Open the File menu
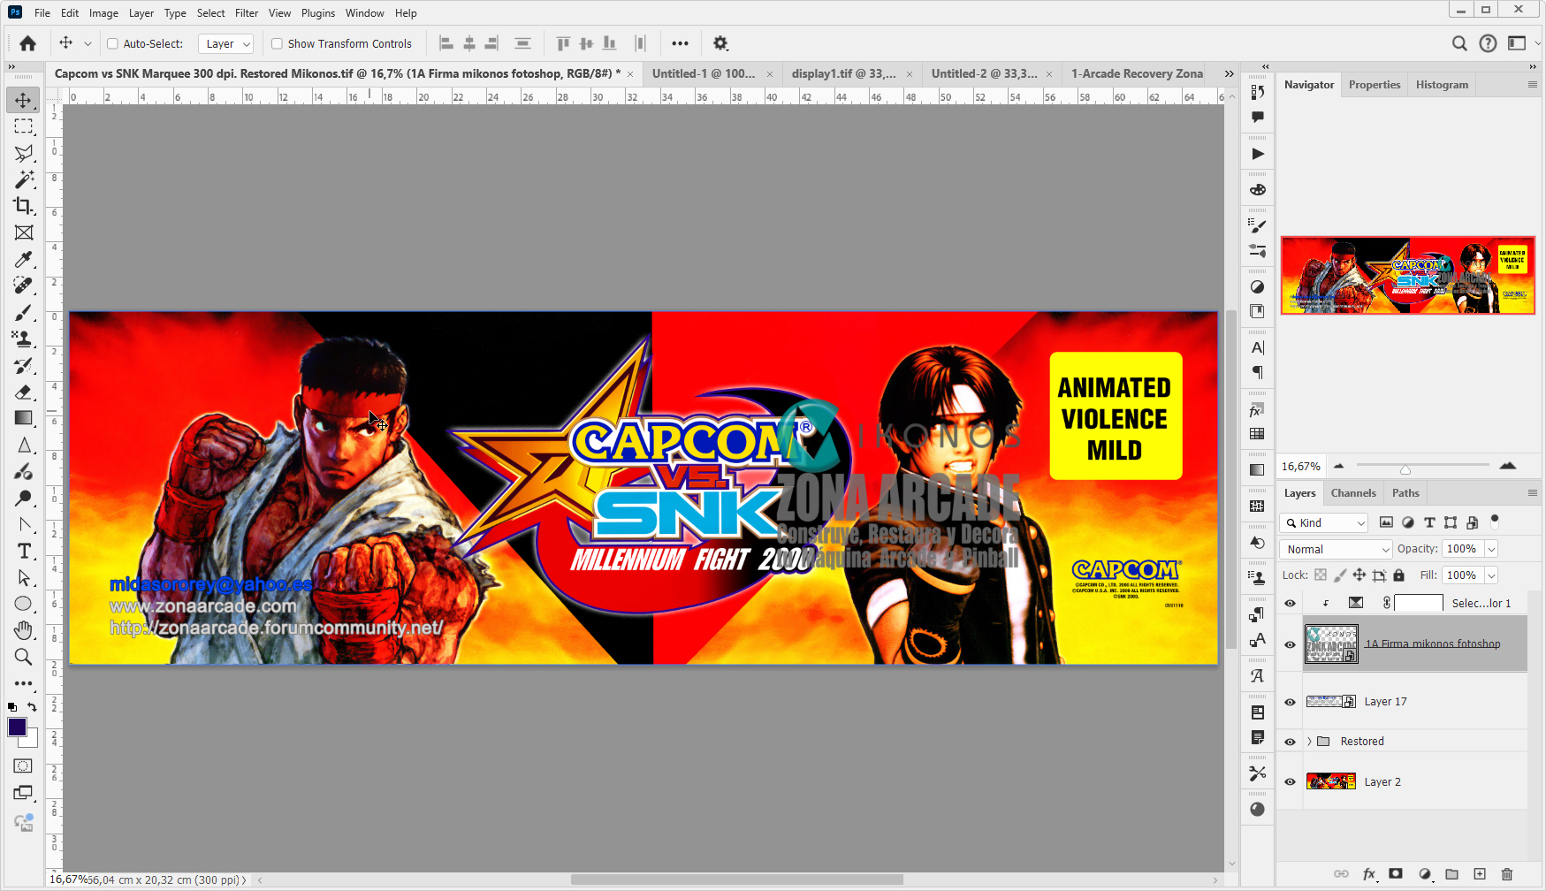This screenshot has width=1546, height=891. [42, 13]
